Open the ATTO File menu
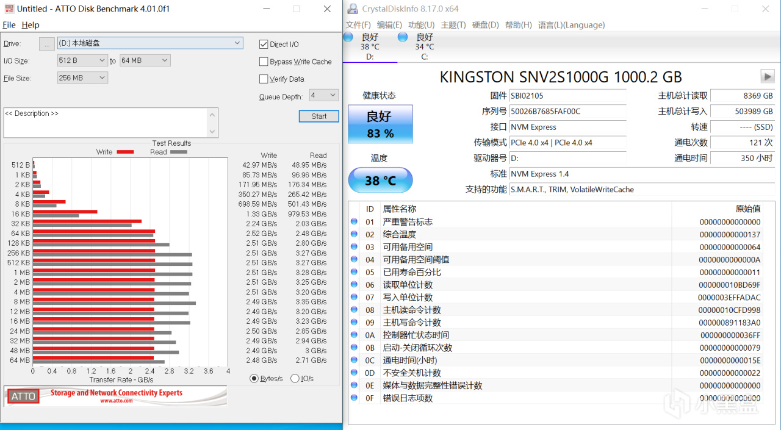Image resolution: width=781 pixels, height=430 pixels. 9,25
